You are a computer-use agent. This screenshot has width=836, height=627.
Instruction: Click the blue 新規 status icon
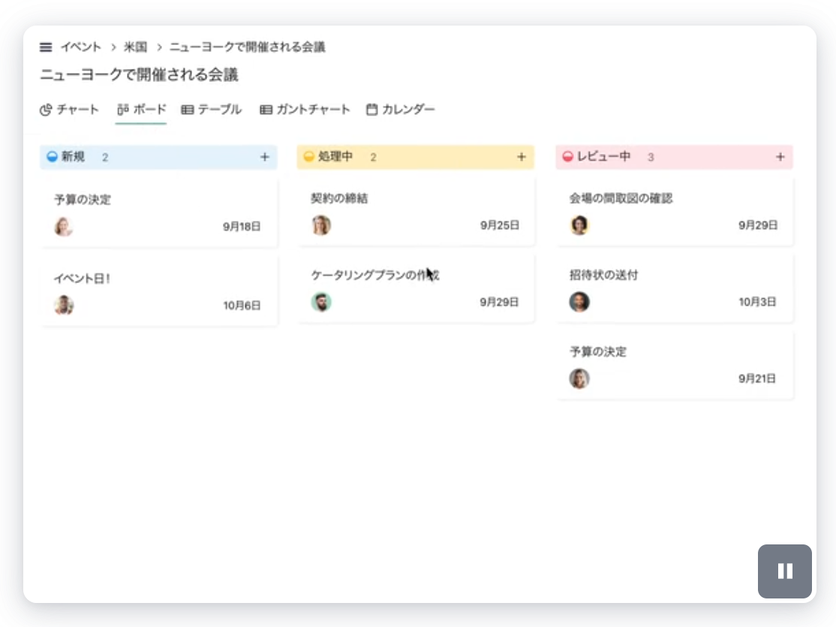(x=52, y=157)
